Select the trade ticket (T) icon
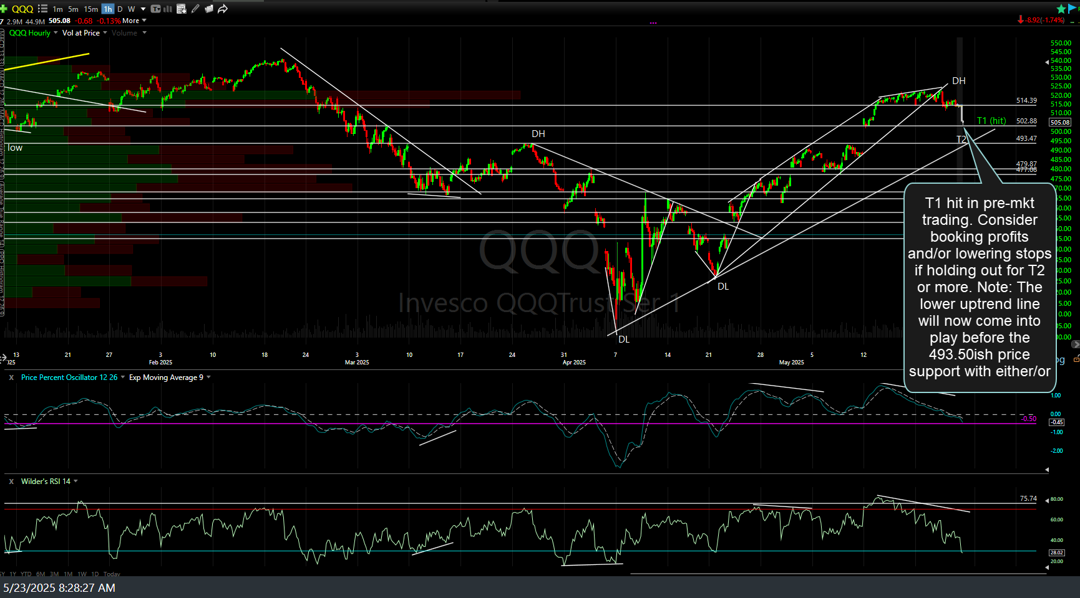 [155, 8]
